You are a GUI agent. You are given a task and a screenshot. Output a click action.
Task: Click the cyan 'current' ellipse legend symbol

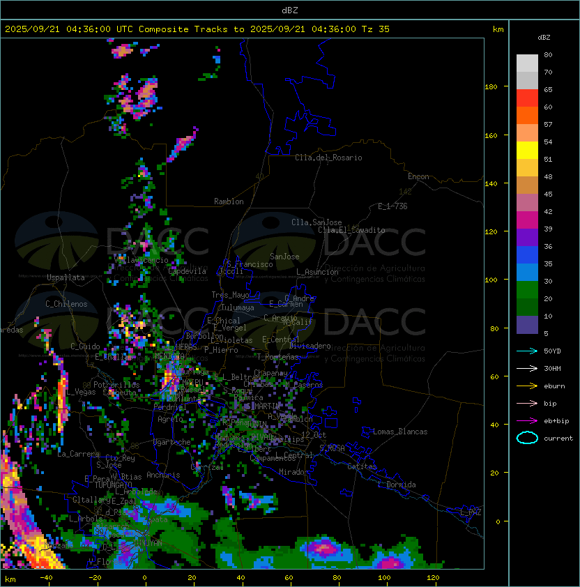[527, 438]
